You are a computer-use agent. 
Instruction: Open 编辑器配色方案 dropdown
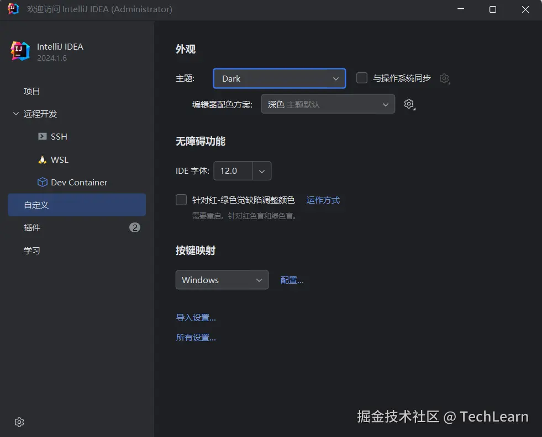[x=328, y=104]
